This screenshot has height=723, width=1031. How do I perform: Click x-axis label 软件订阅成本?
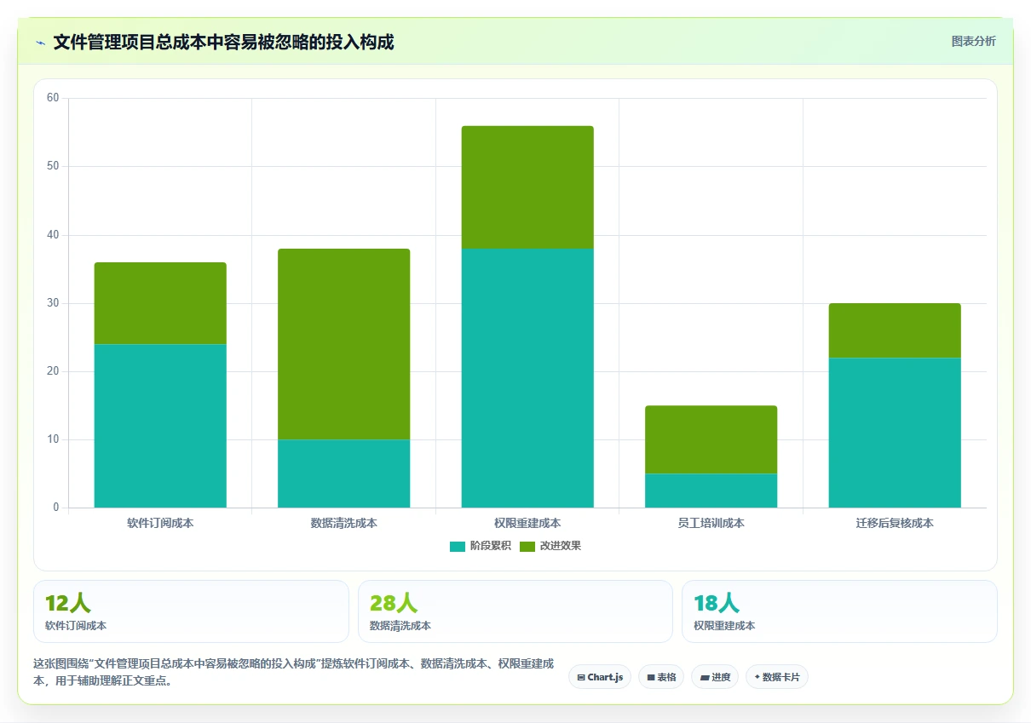click(x=160, y=523)
